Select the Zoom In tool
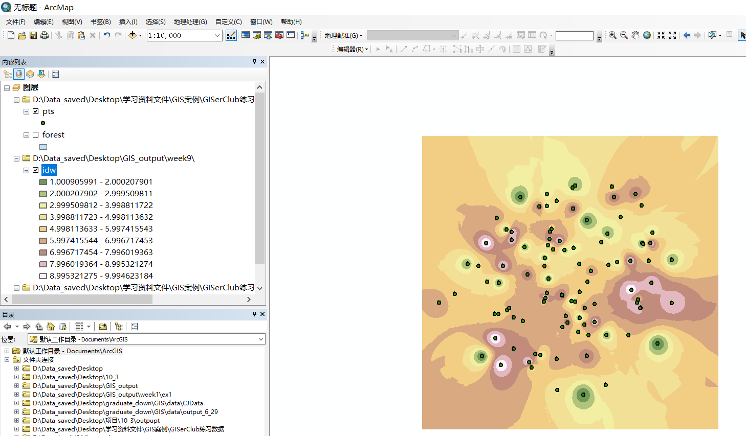The image size is (746, 436). point(612,35)
